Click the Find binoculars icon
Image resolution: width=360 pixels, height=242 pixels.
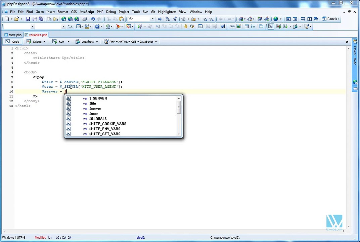point(168,19)
